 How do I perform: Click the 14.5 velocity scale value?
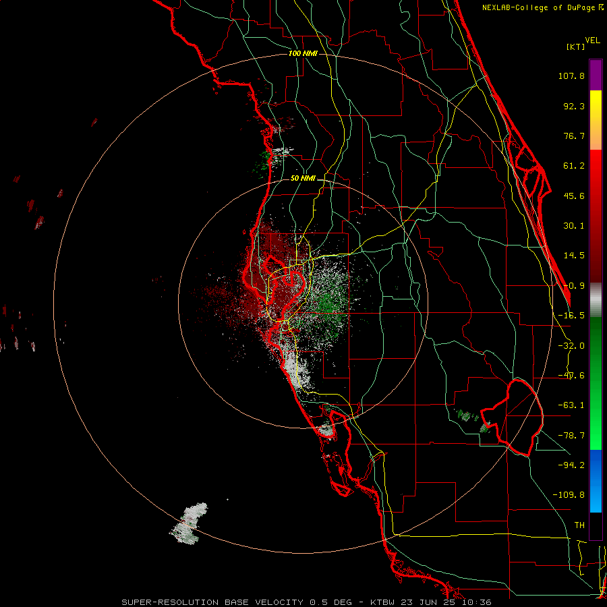coord(574,256)
